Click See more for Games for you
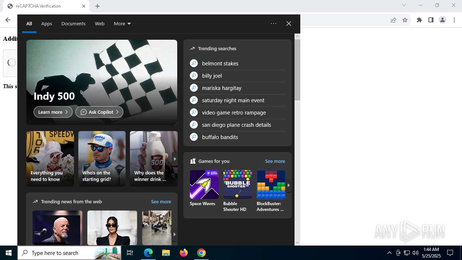The image size is (462, 260). pos(275,161)
